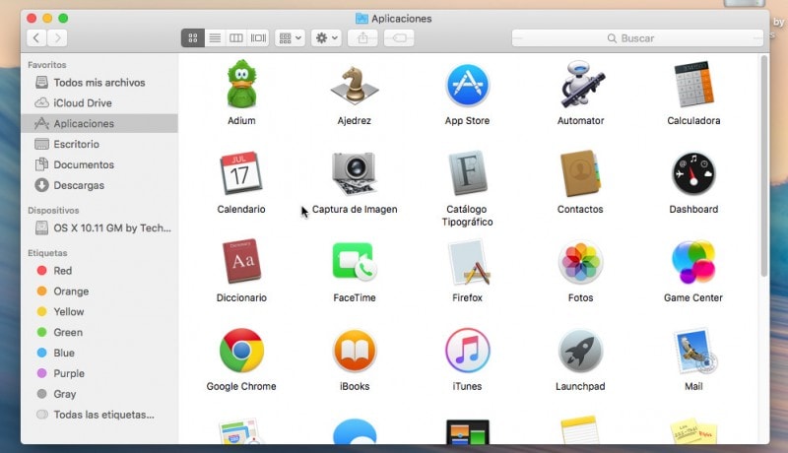The height and width of the screenshot is (453, 788).
Task: Open iCloud Drive in sidebar
Action: pos(99,103)
